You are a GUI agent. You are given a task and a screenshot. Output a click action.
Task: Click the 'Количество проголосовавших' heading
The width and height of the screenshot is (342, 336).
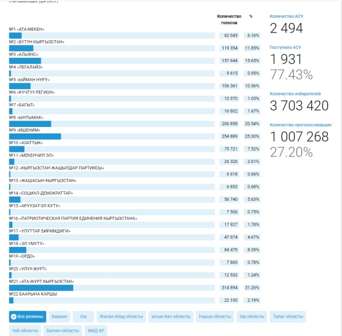(x=301, y=125)
